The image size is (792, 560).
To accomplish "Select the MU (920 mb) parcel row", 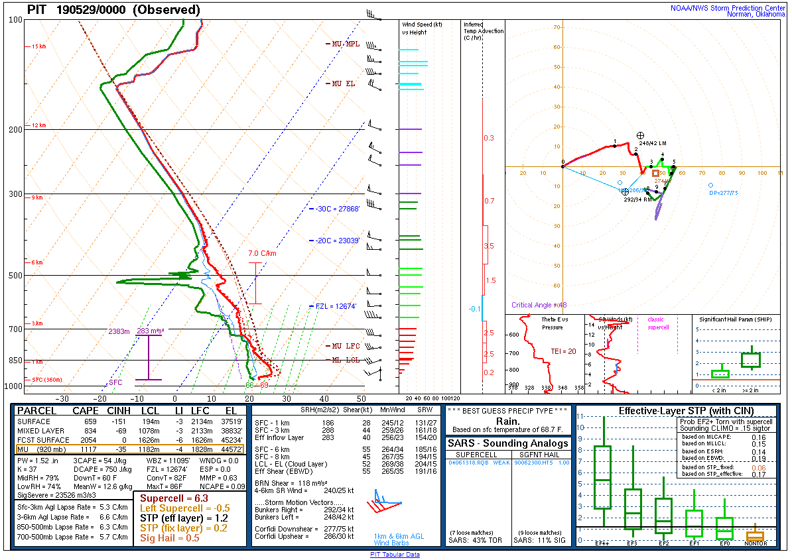I will 130,449.
